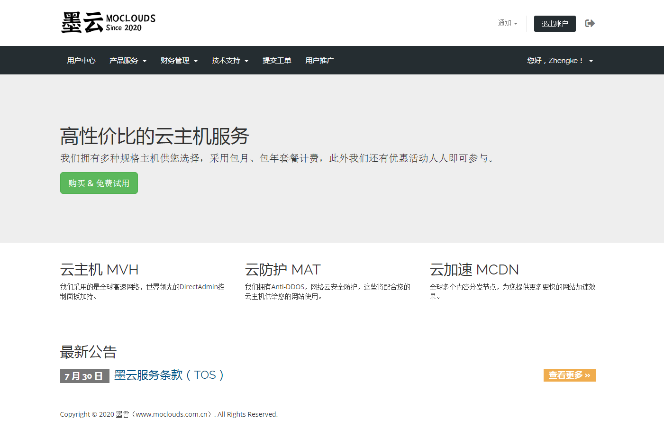Click the 7月30日 date badge

(84, 376)
